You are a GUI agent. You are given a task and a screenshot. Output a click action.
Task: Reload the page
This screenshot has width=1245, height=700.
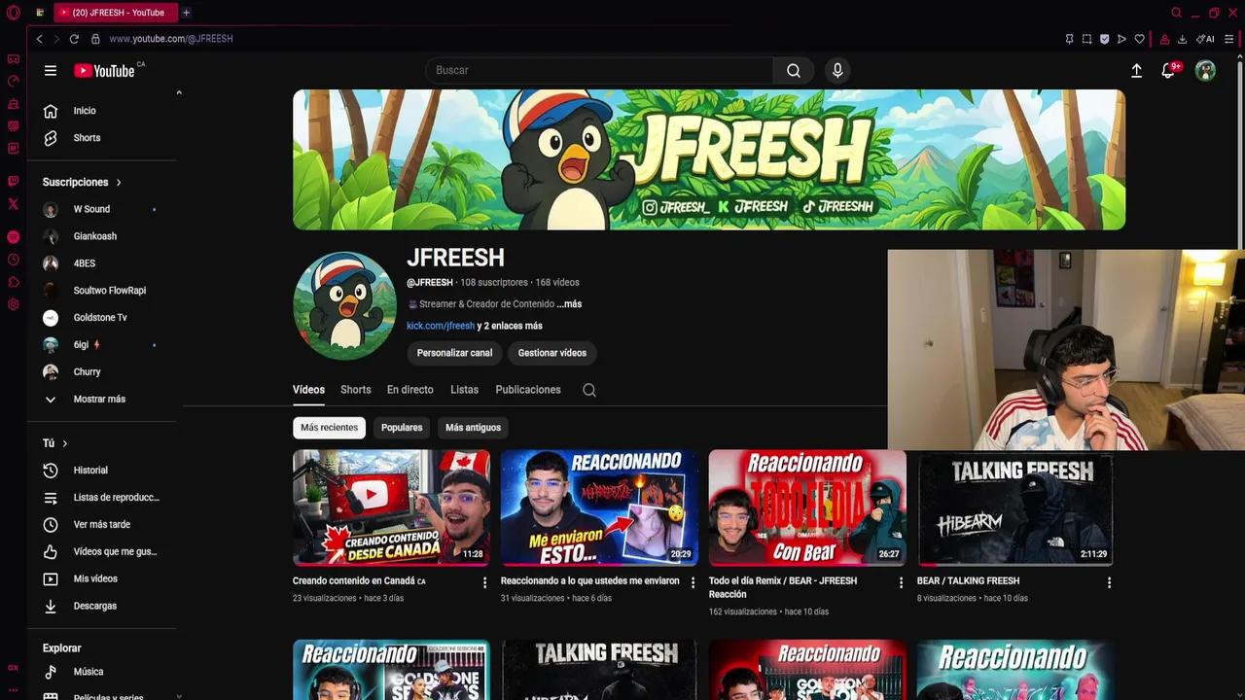[x=74, y=39]
